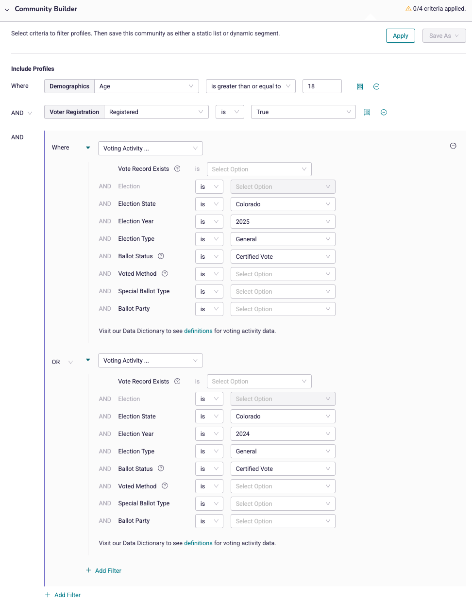Viewport: 472px width, 601px height.
Task: Open the Ballot Status dropdown in the 2025 group
Action: tap(283, 257)
